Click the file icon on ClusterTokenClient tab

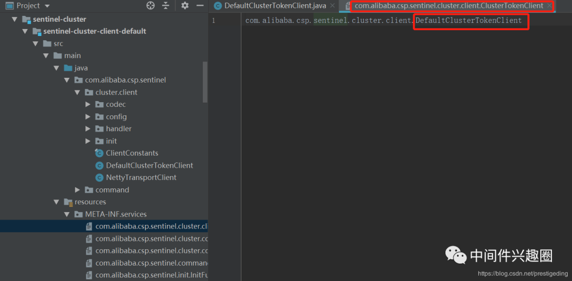point(348,5)
